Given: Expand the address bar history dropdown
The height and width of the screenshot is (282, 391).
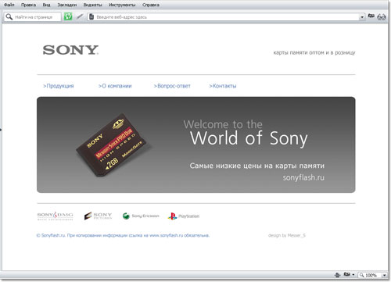Looking at the screenshot, I should [x=362, y=17].
